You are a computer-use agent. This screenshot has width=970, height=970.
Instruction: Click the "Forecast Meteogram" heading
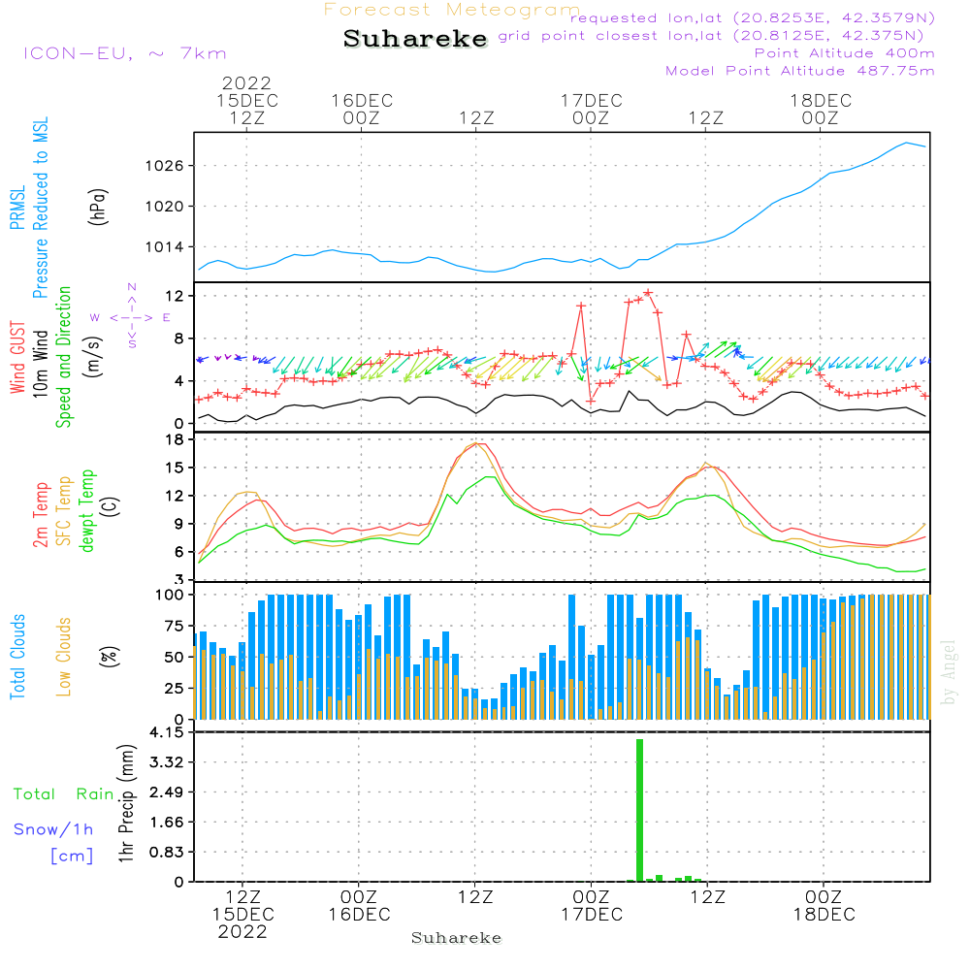(451, 10)
